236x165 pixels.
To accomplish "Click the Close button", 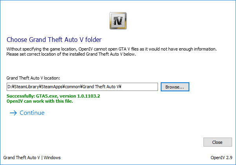I will [218, 142].
